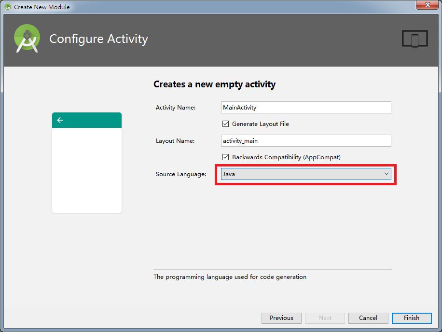Viewport: 442px width, 332px height.
Task: Click the "Source Language:" label
Action: coord(181,174)
